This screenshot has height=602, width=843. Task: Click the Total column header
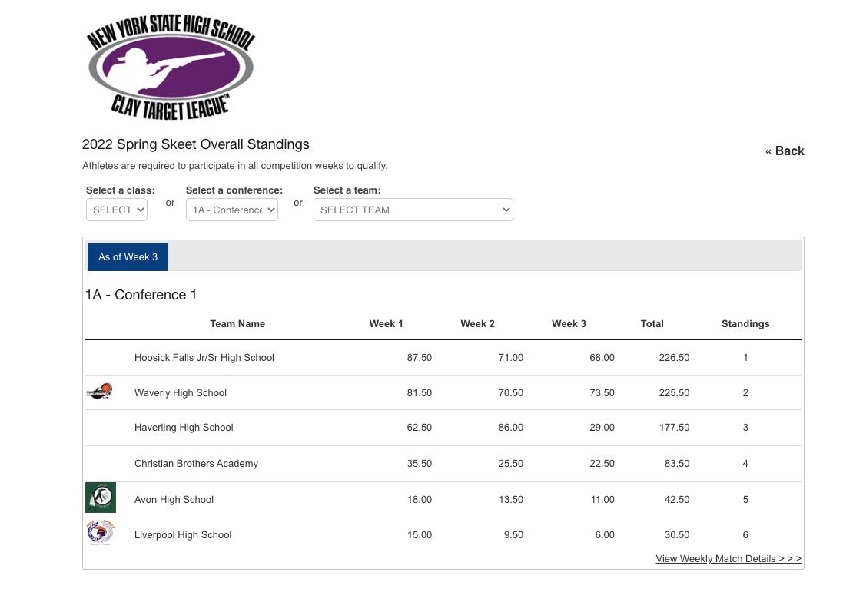tap(652, 324)
